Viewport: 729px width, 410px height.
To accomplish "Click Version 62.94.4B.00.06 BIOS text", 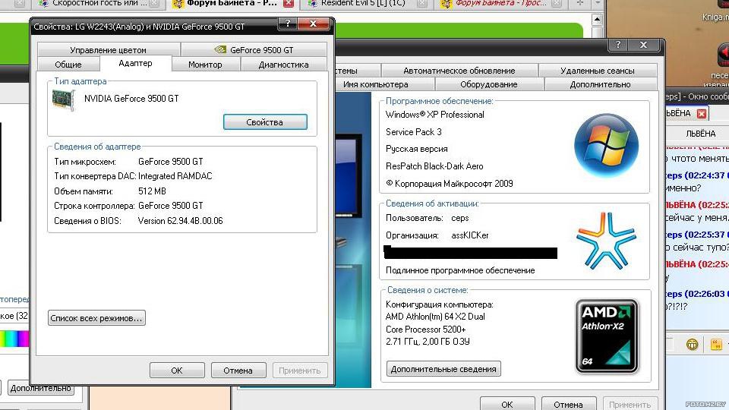I will (181, 221).
